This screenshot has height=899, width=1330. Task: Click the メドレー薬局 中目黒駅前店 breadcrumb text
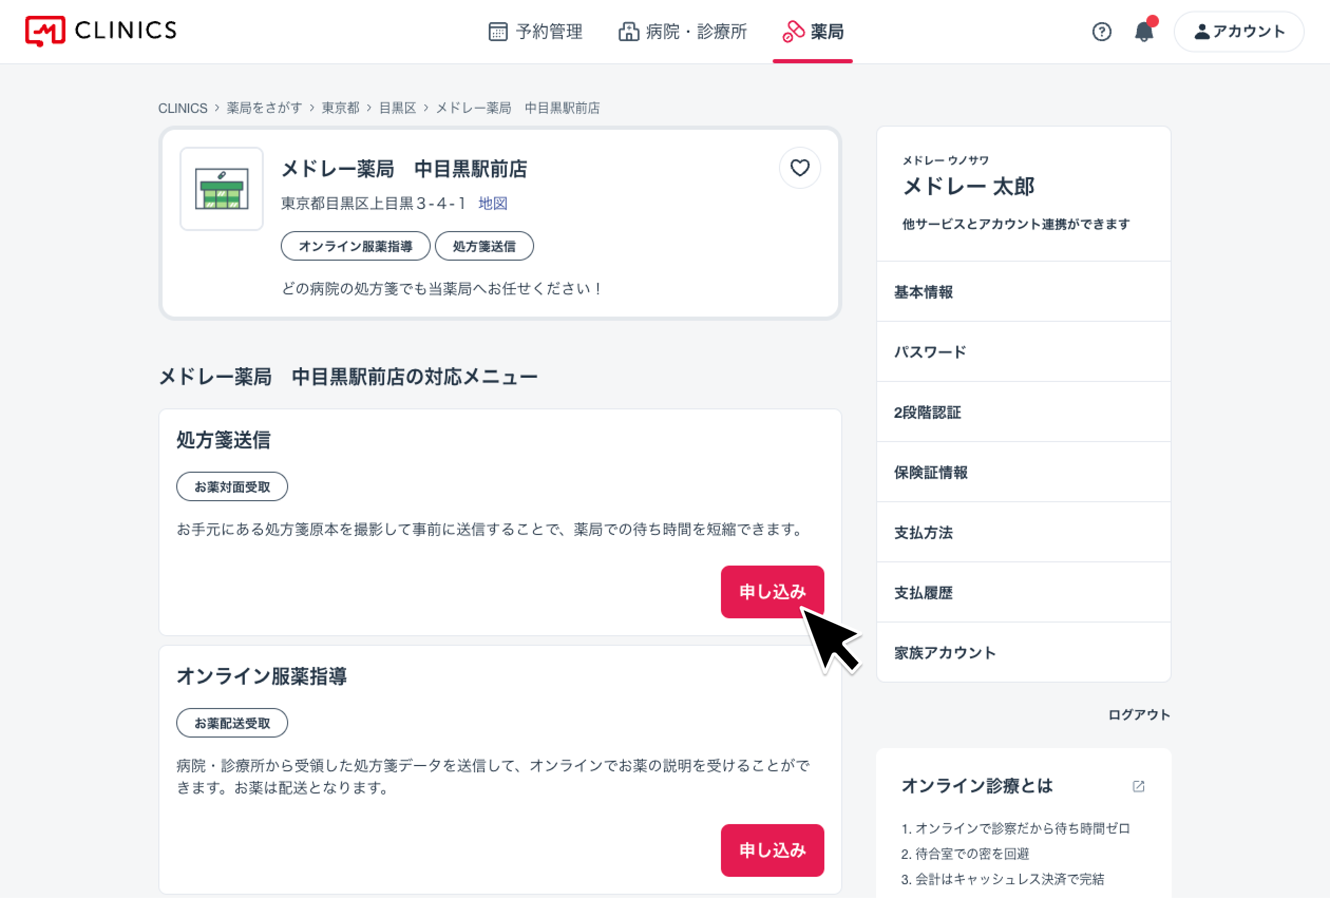518,108
